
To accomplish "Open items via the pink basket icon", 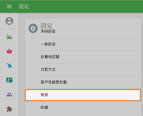I will coord(9,51).
